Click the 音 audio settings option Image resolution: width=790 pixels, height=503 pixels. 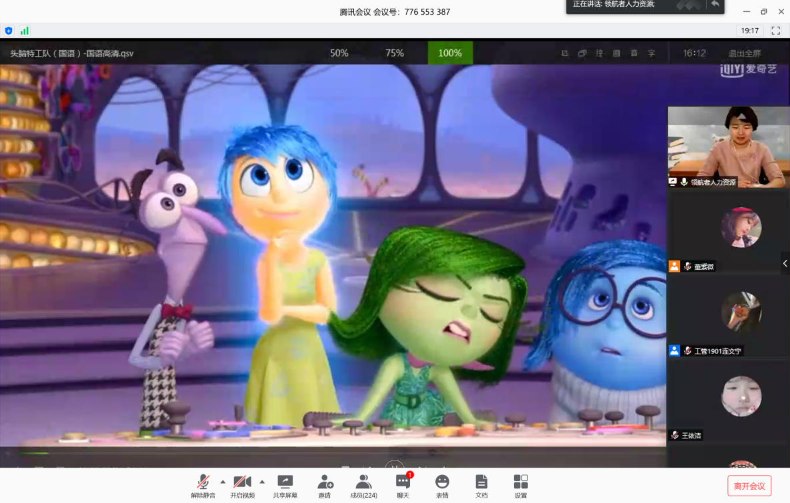click(634, 53)
